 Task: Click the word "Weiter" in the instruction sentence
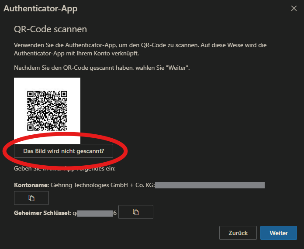[x=177, y=68]
